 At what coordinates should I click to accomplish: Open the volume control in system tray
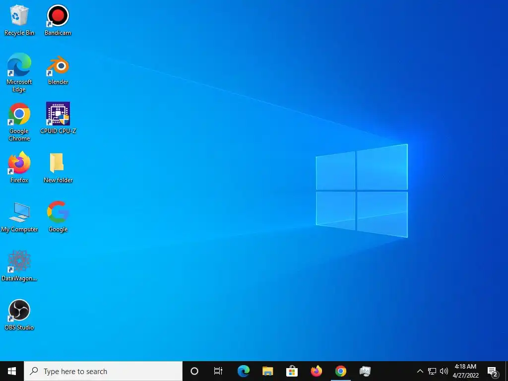click(x=444, y=371)
